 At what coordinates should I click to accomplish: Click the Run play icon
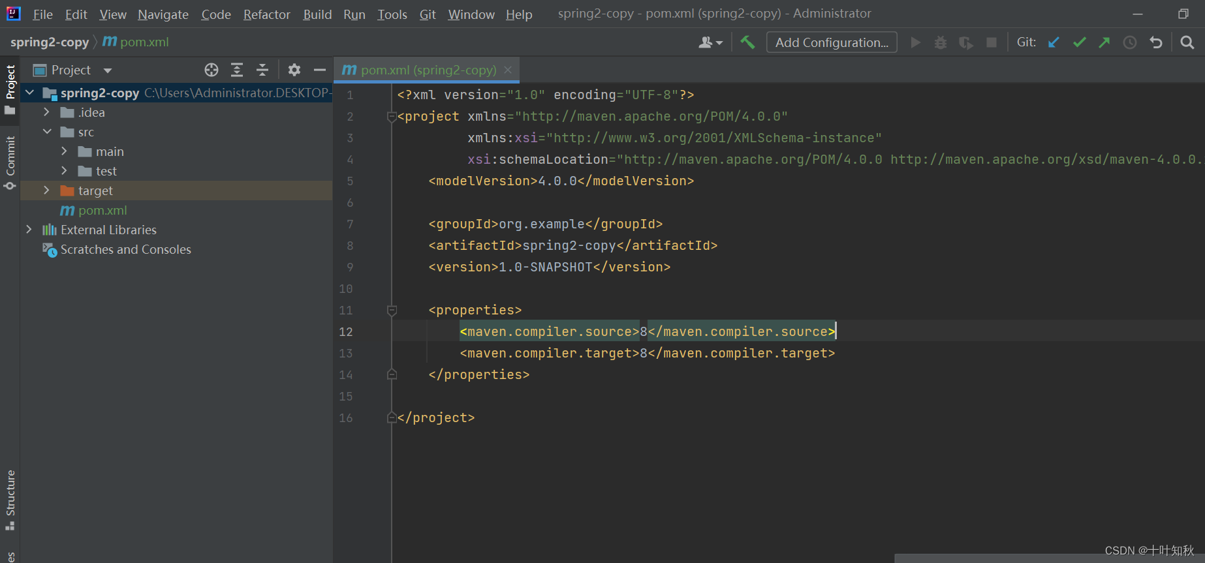coord(915,42)
